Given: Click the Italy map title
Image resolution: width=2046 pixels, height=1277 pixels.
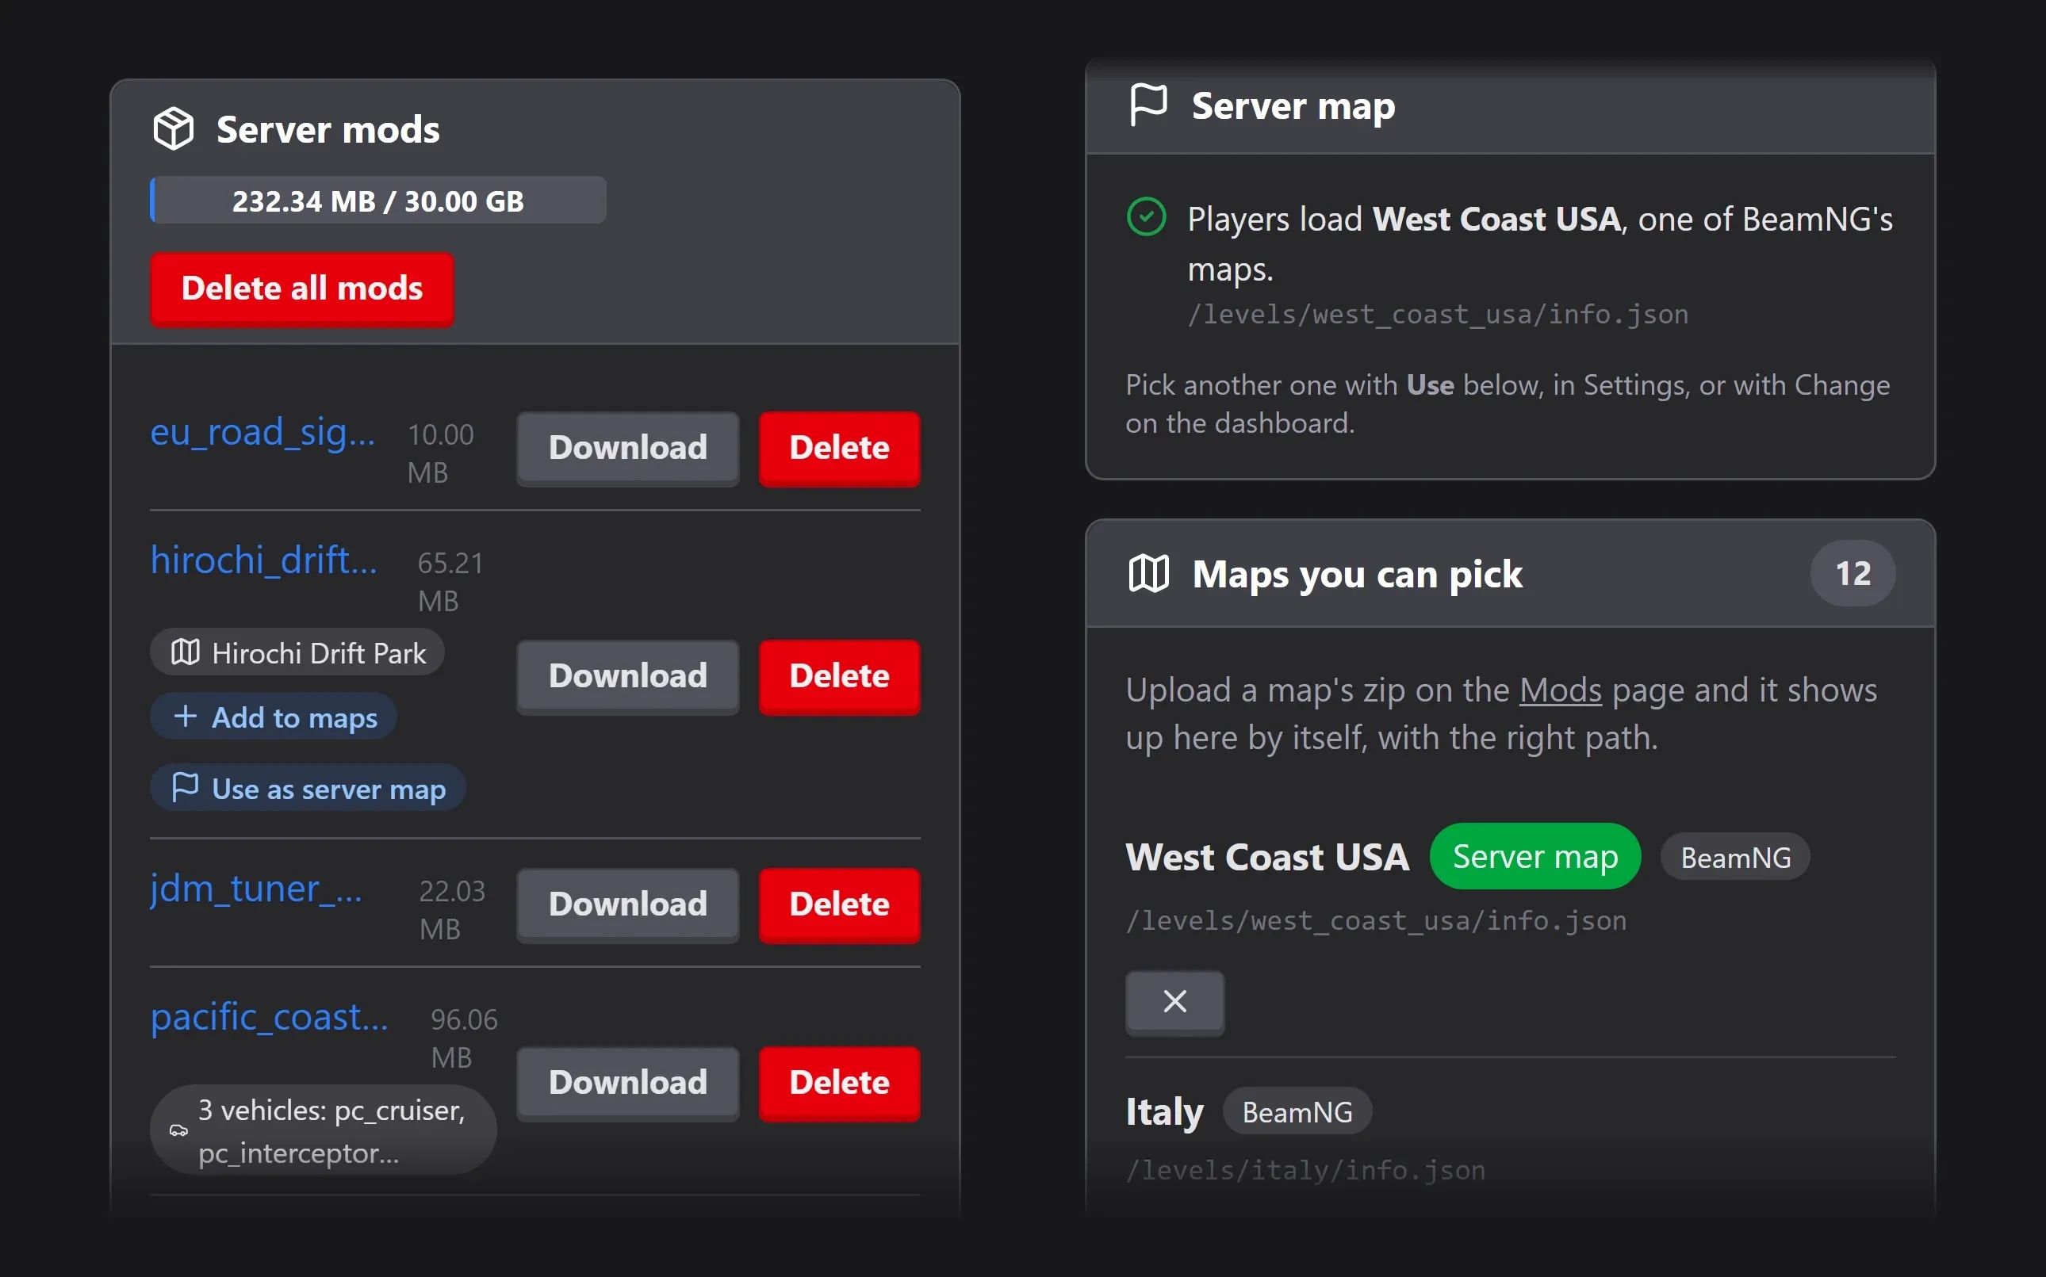Looking at the screenshot, I should click(x=1164, y=1111).
